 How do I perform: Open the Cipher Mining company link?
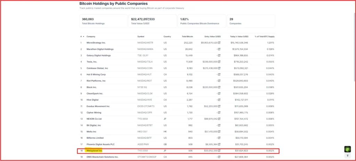[x=94, y=112]
